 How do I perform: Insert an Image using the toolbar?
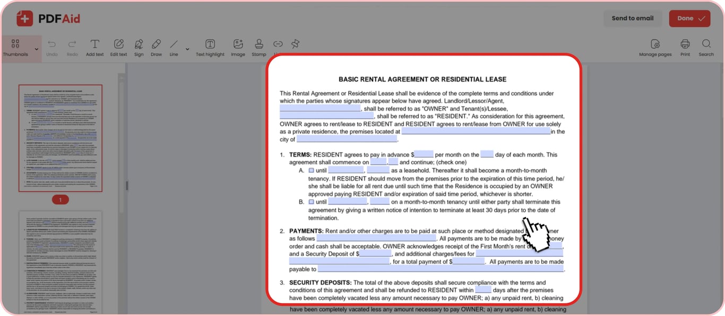pos(238,48)
